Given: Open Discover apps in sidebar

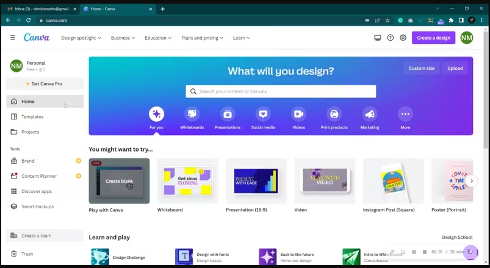Looking at the screenshot, I should click(45, 191).
